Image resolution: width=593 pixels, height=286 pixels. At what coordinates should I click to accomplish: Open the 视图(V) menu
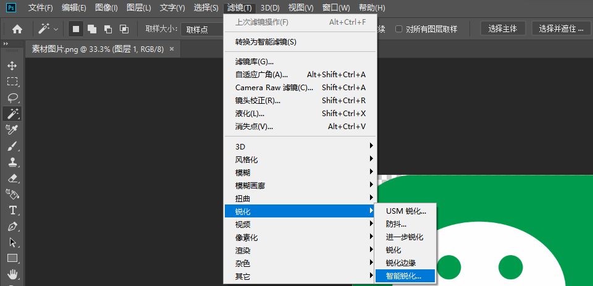(x=301, y=7)
